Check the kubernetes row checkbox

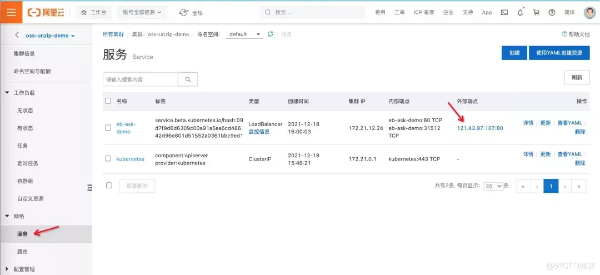(x=108, y=158)
